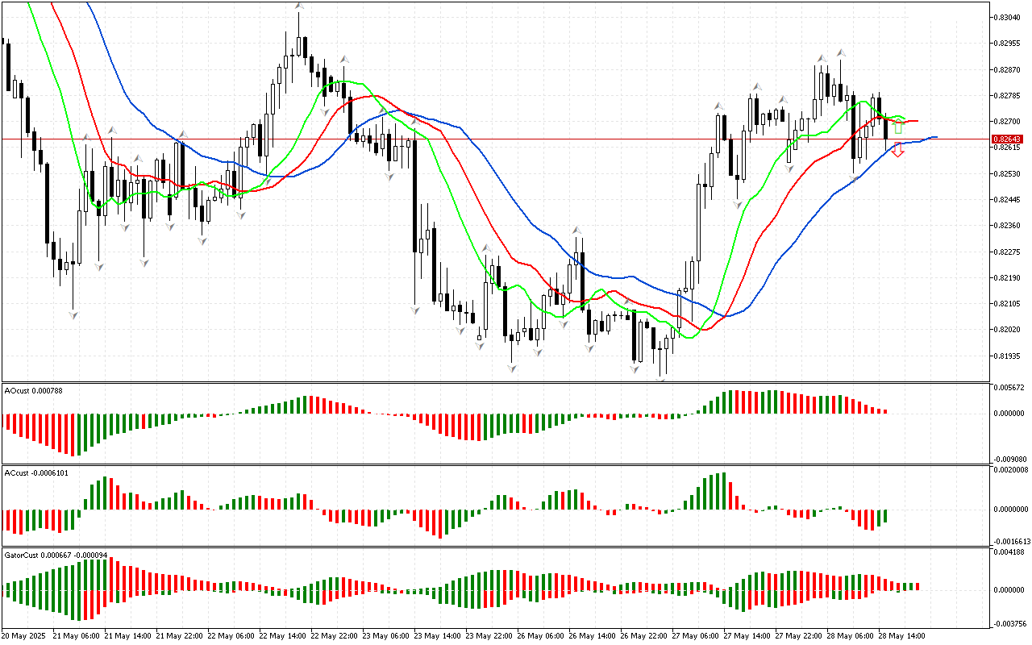Select the up fractal above the highest candle
Screen dimensions: 1032x645
tap(299, 6)
